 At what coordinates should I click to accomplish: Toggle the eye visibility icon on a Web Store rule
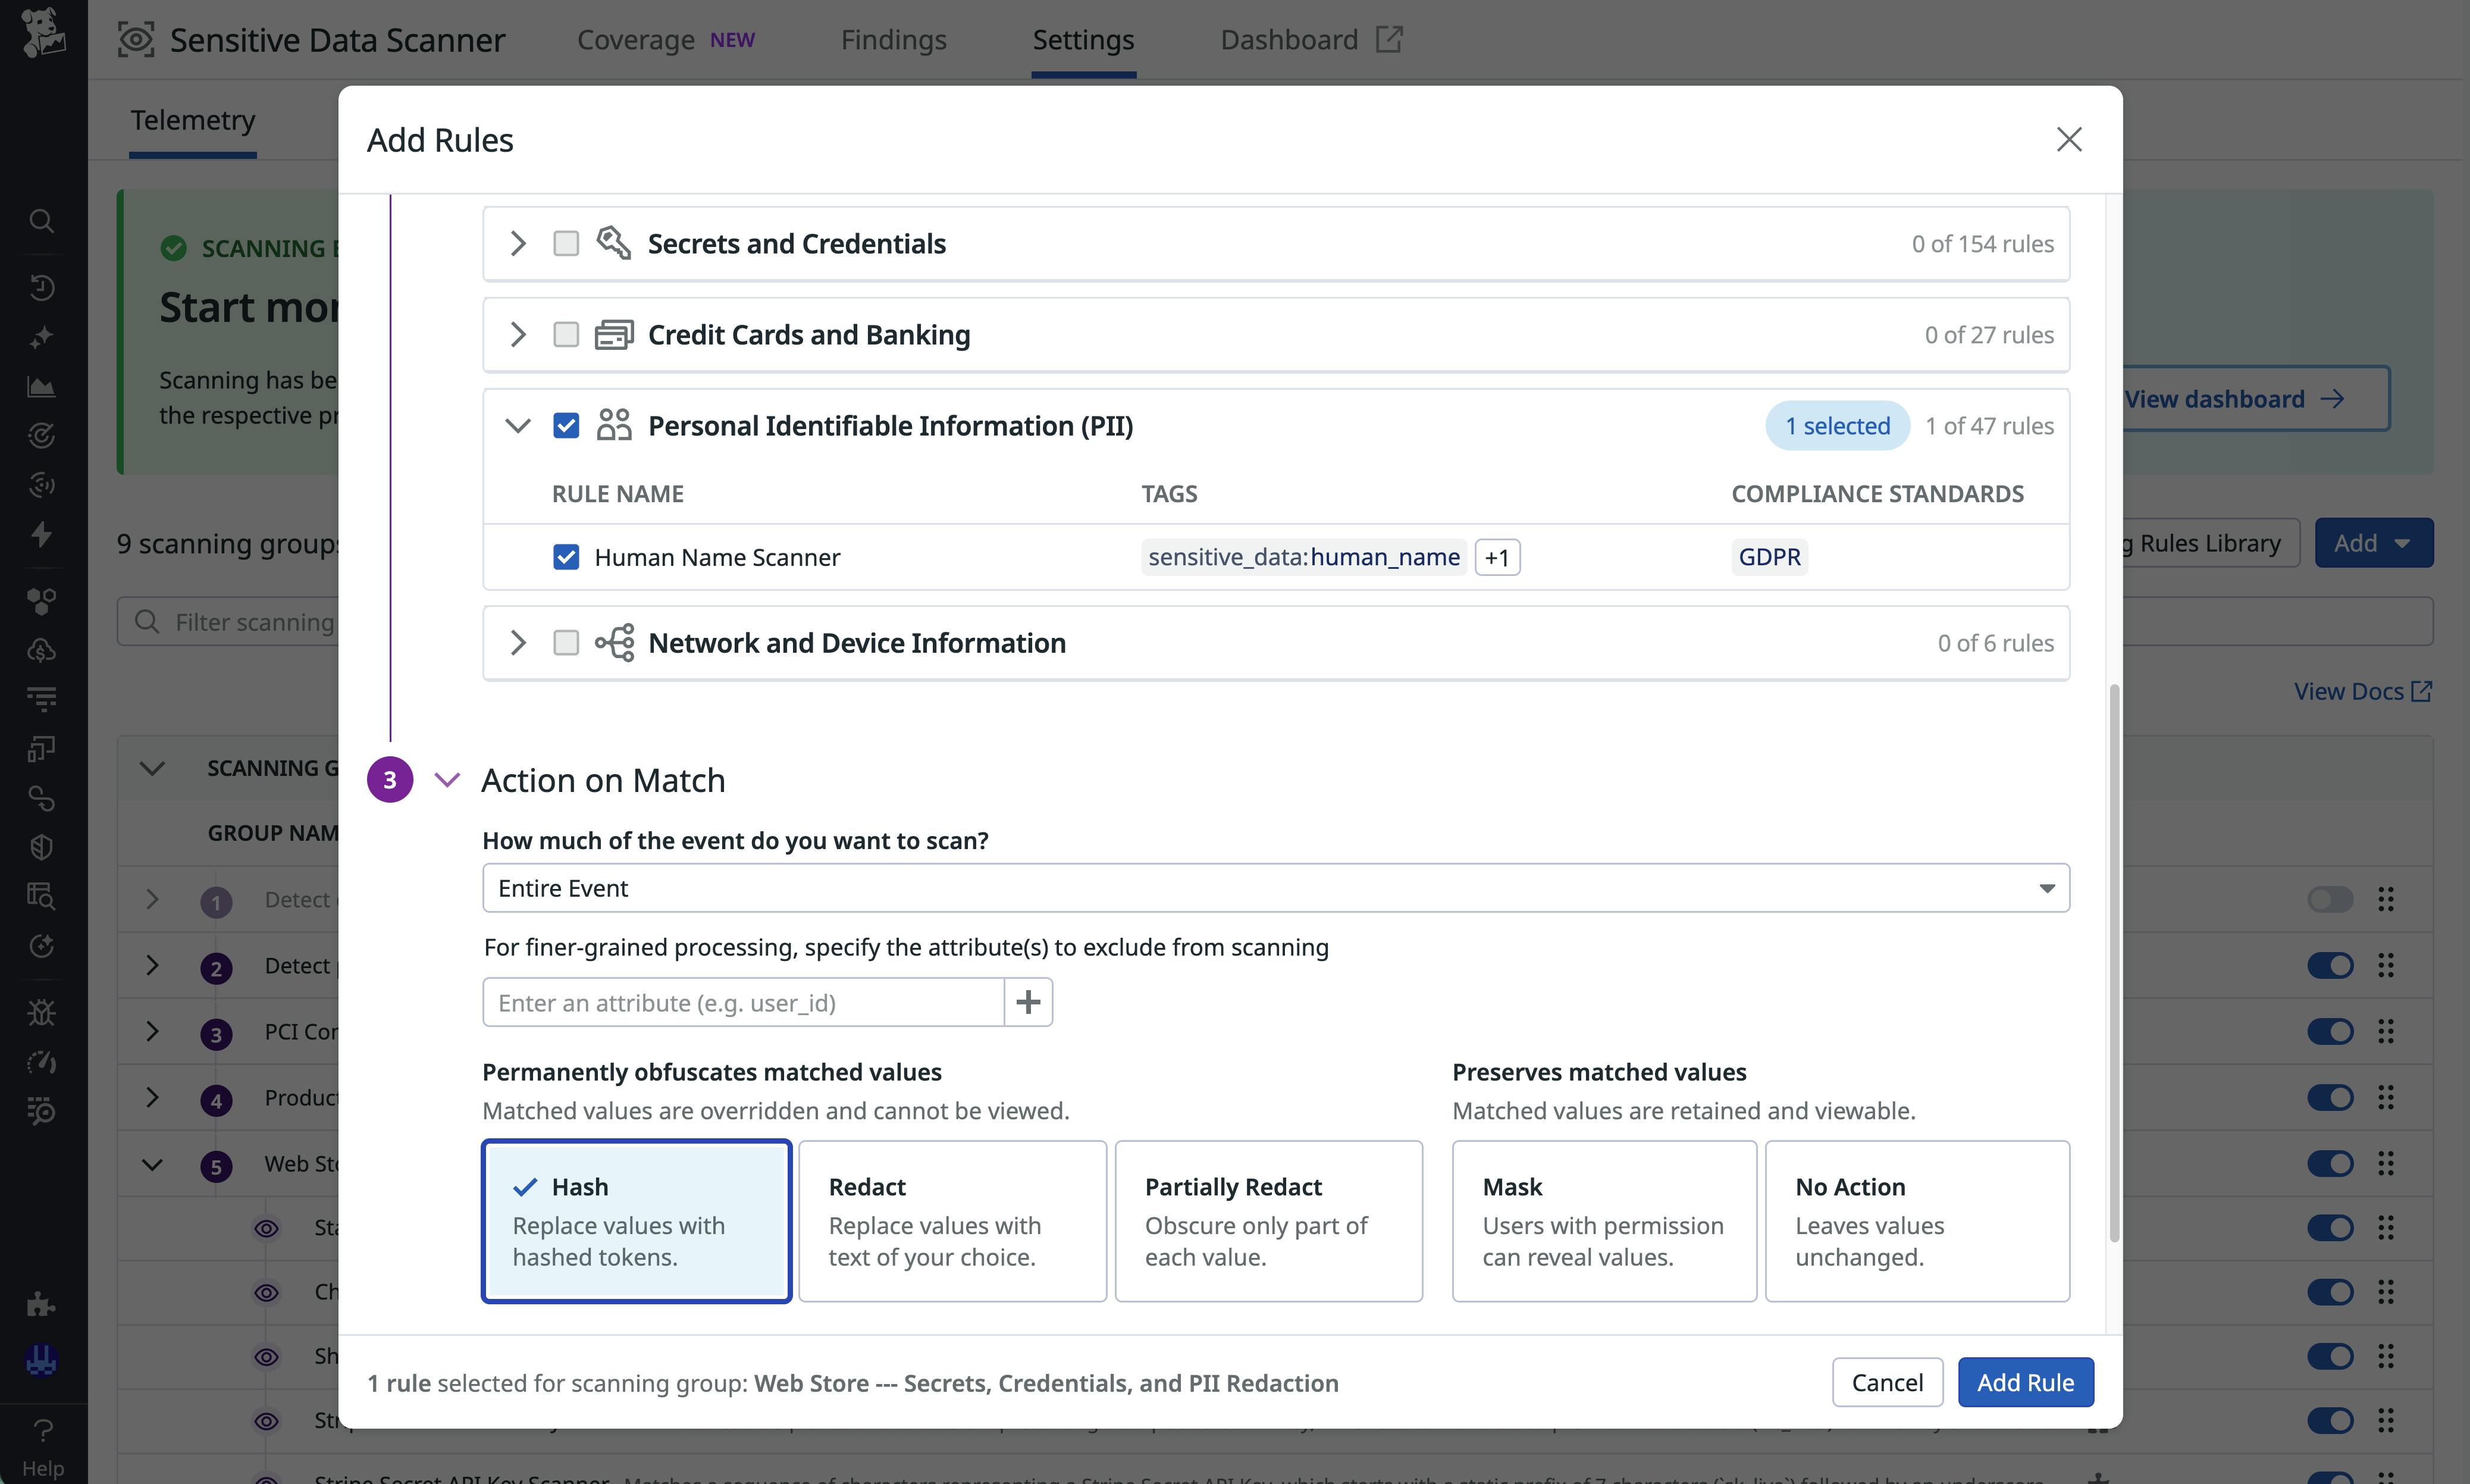click(x=267, y=1228)
